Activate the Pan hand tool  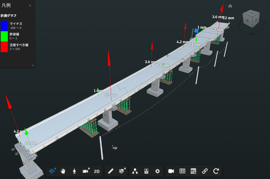click(x=63, y=171)
